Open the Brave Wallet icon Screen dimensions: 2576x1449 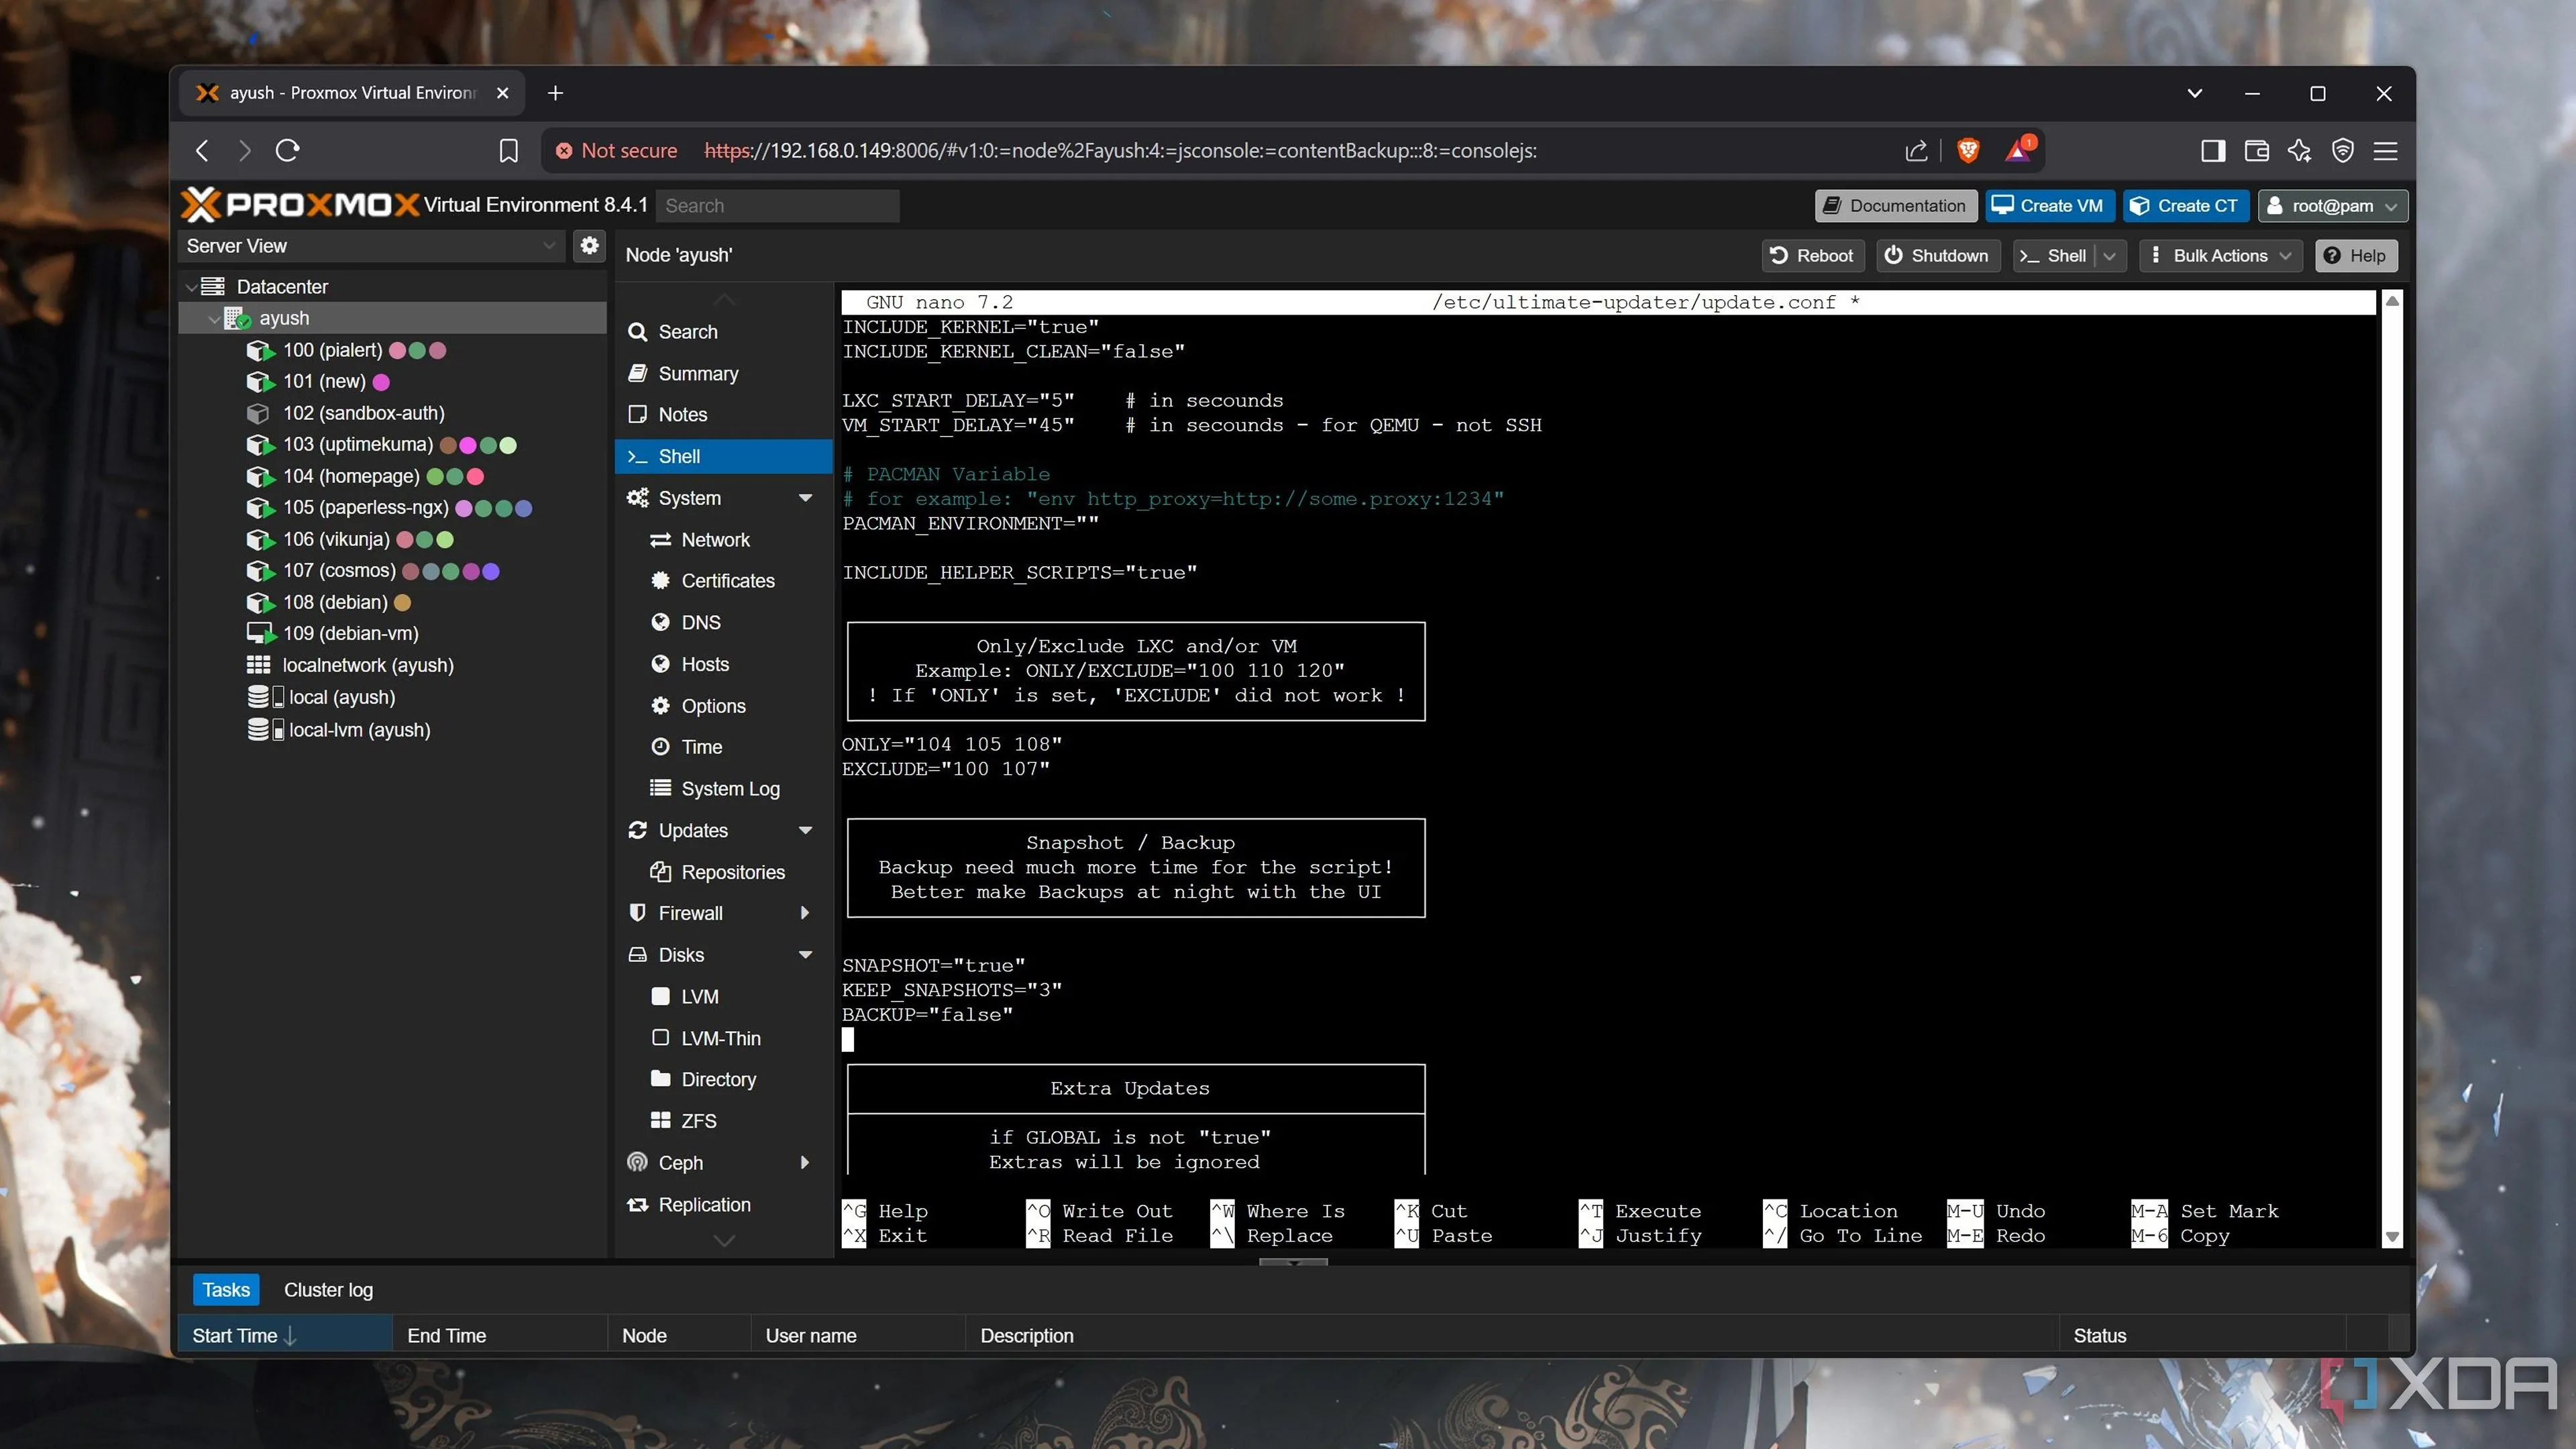point(2256,151)
